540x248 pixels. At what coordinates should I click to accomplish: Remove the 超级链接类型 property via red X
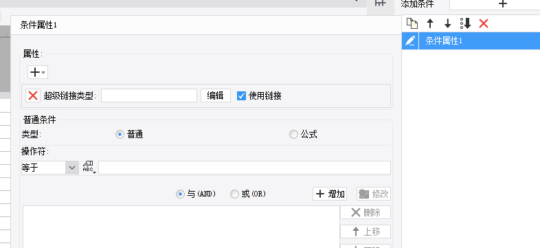[33, 95]
